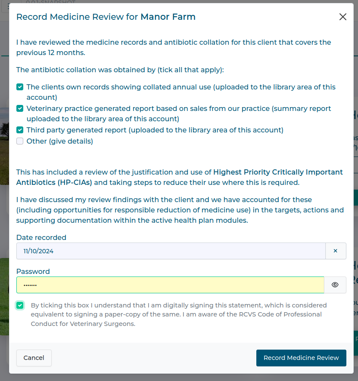Untick the Veterinary practice generated report checkbox
358x381 pixels.
coord(20,108)
